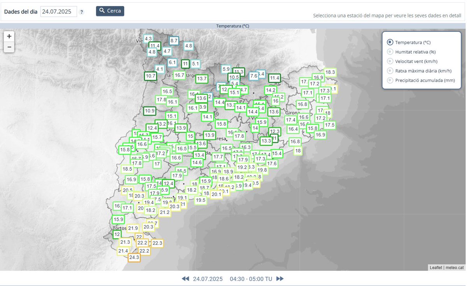Advance to next time interval with forward arrows
The height and width of the screenshot is (286, 467).
click(x=281, y=279)
